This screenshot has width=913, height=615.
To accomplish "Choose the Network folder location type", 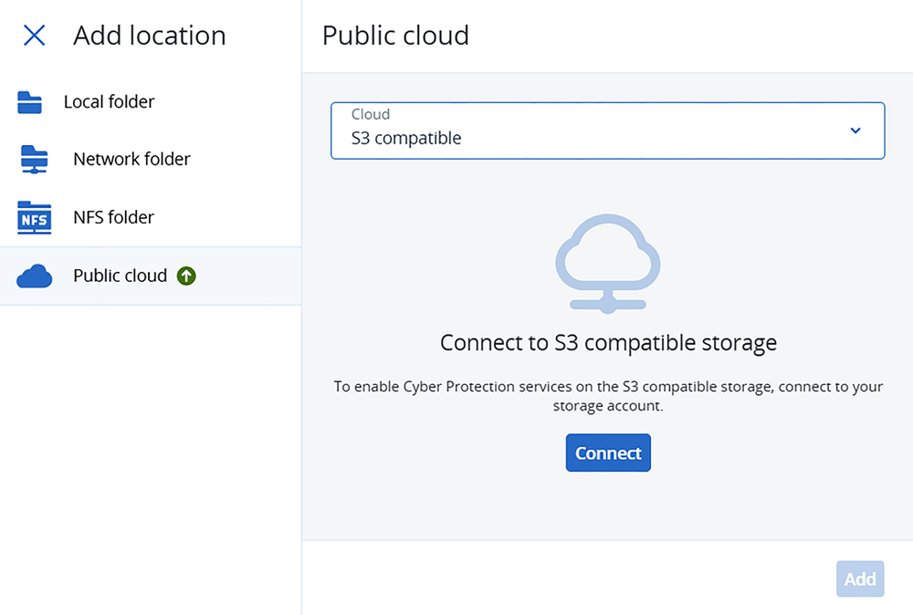I will (x=131, y=160).
